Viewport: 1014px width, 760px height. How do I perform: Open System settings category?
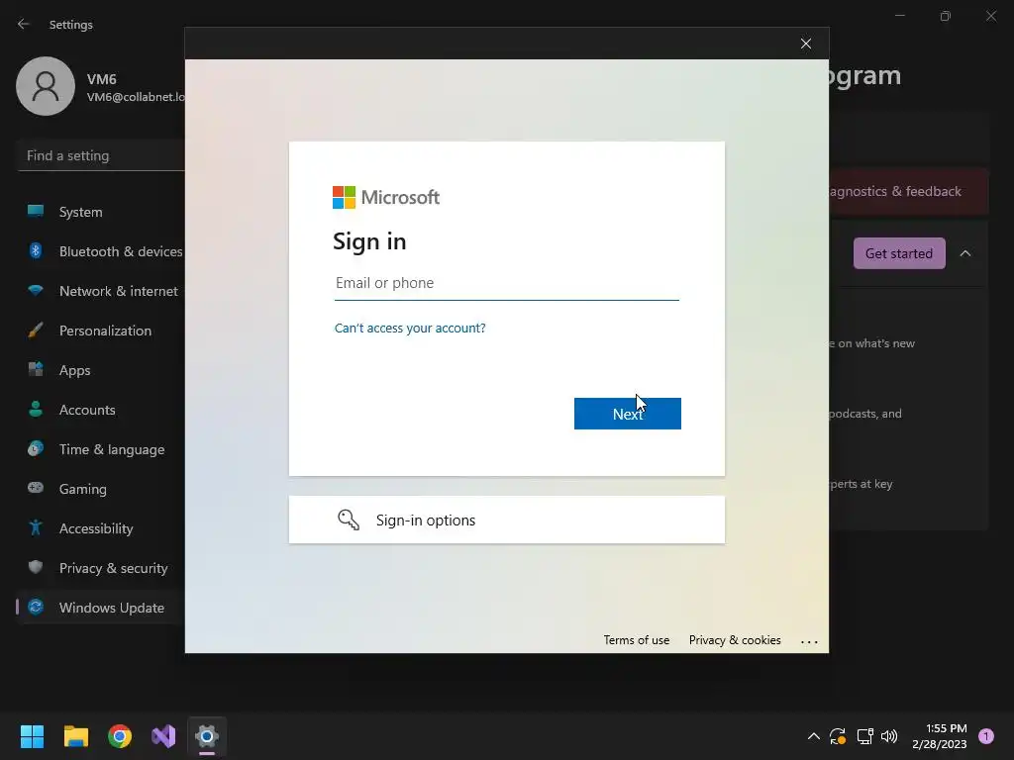point(81,212)
